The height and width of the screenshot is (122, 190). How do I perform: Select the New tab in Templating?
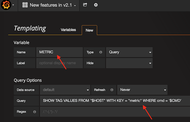click(x=89, y=30)
